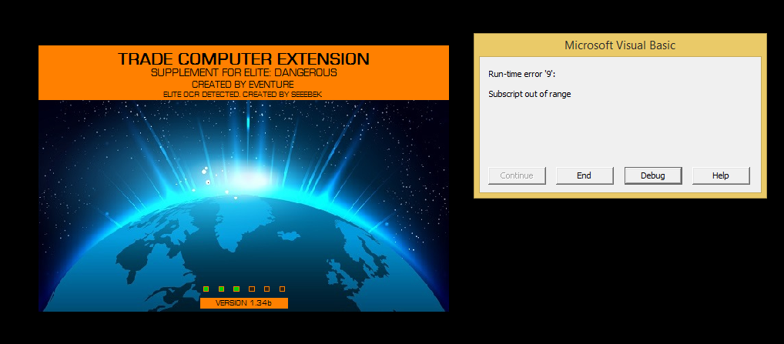784x344 pixels.
Task: Click the "Run-time error '9':" text
Action: click(522, 75)
